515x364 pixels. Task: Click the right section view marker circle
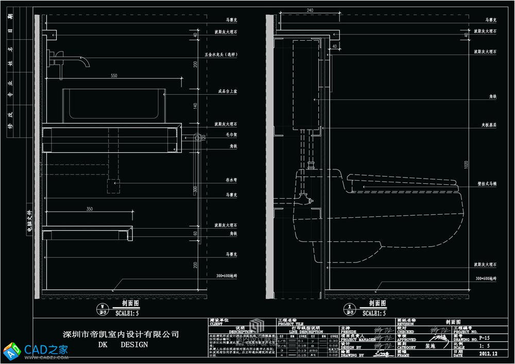(350, 309)
